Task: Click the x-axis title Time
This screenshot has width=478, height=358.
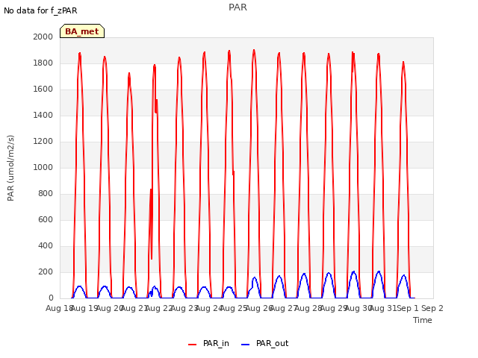Action: tap(423, 320)
